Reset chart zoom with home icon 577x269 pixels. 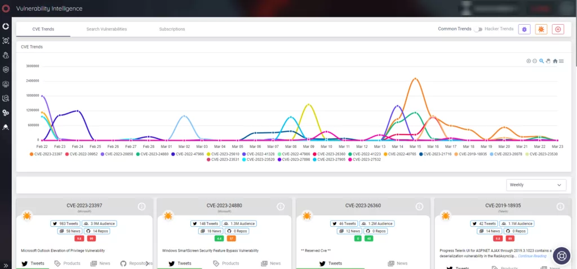[555, 61]
